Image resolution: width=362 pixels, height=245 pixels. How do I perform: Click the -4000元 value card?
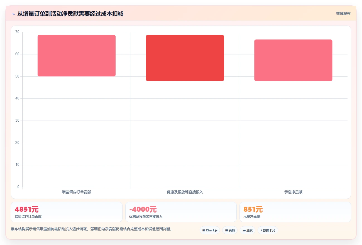(x=181, y=212)
